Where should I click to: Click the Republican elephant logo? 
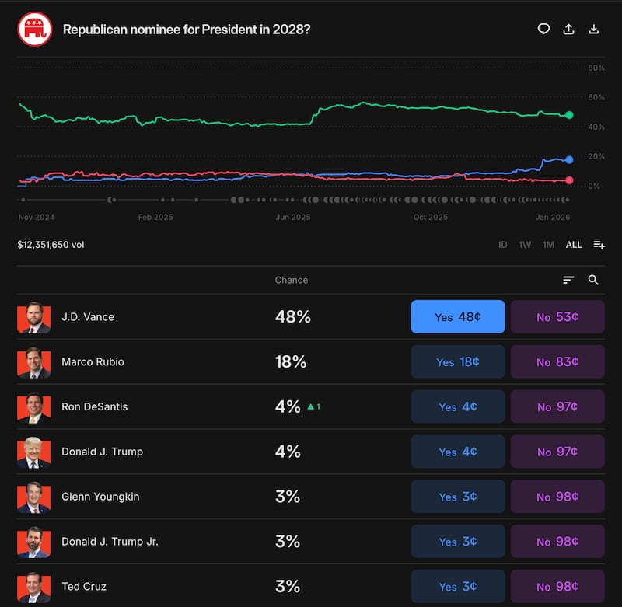(x=33, y=29)
